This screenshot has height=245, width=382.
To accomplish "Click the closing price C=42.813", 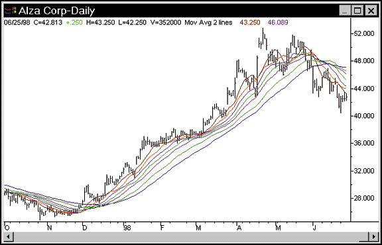I will coord(48,23).
